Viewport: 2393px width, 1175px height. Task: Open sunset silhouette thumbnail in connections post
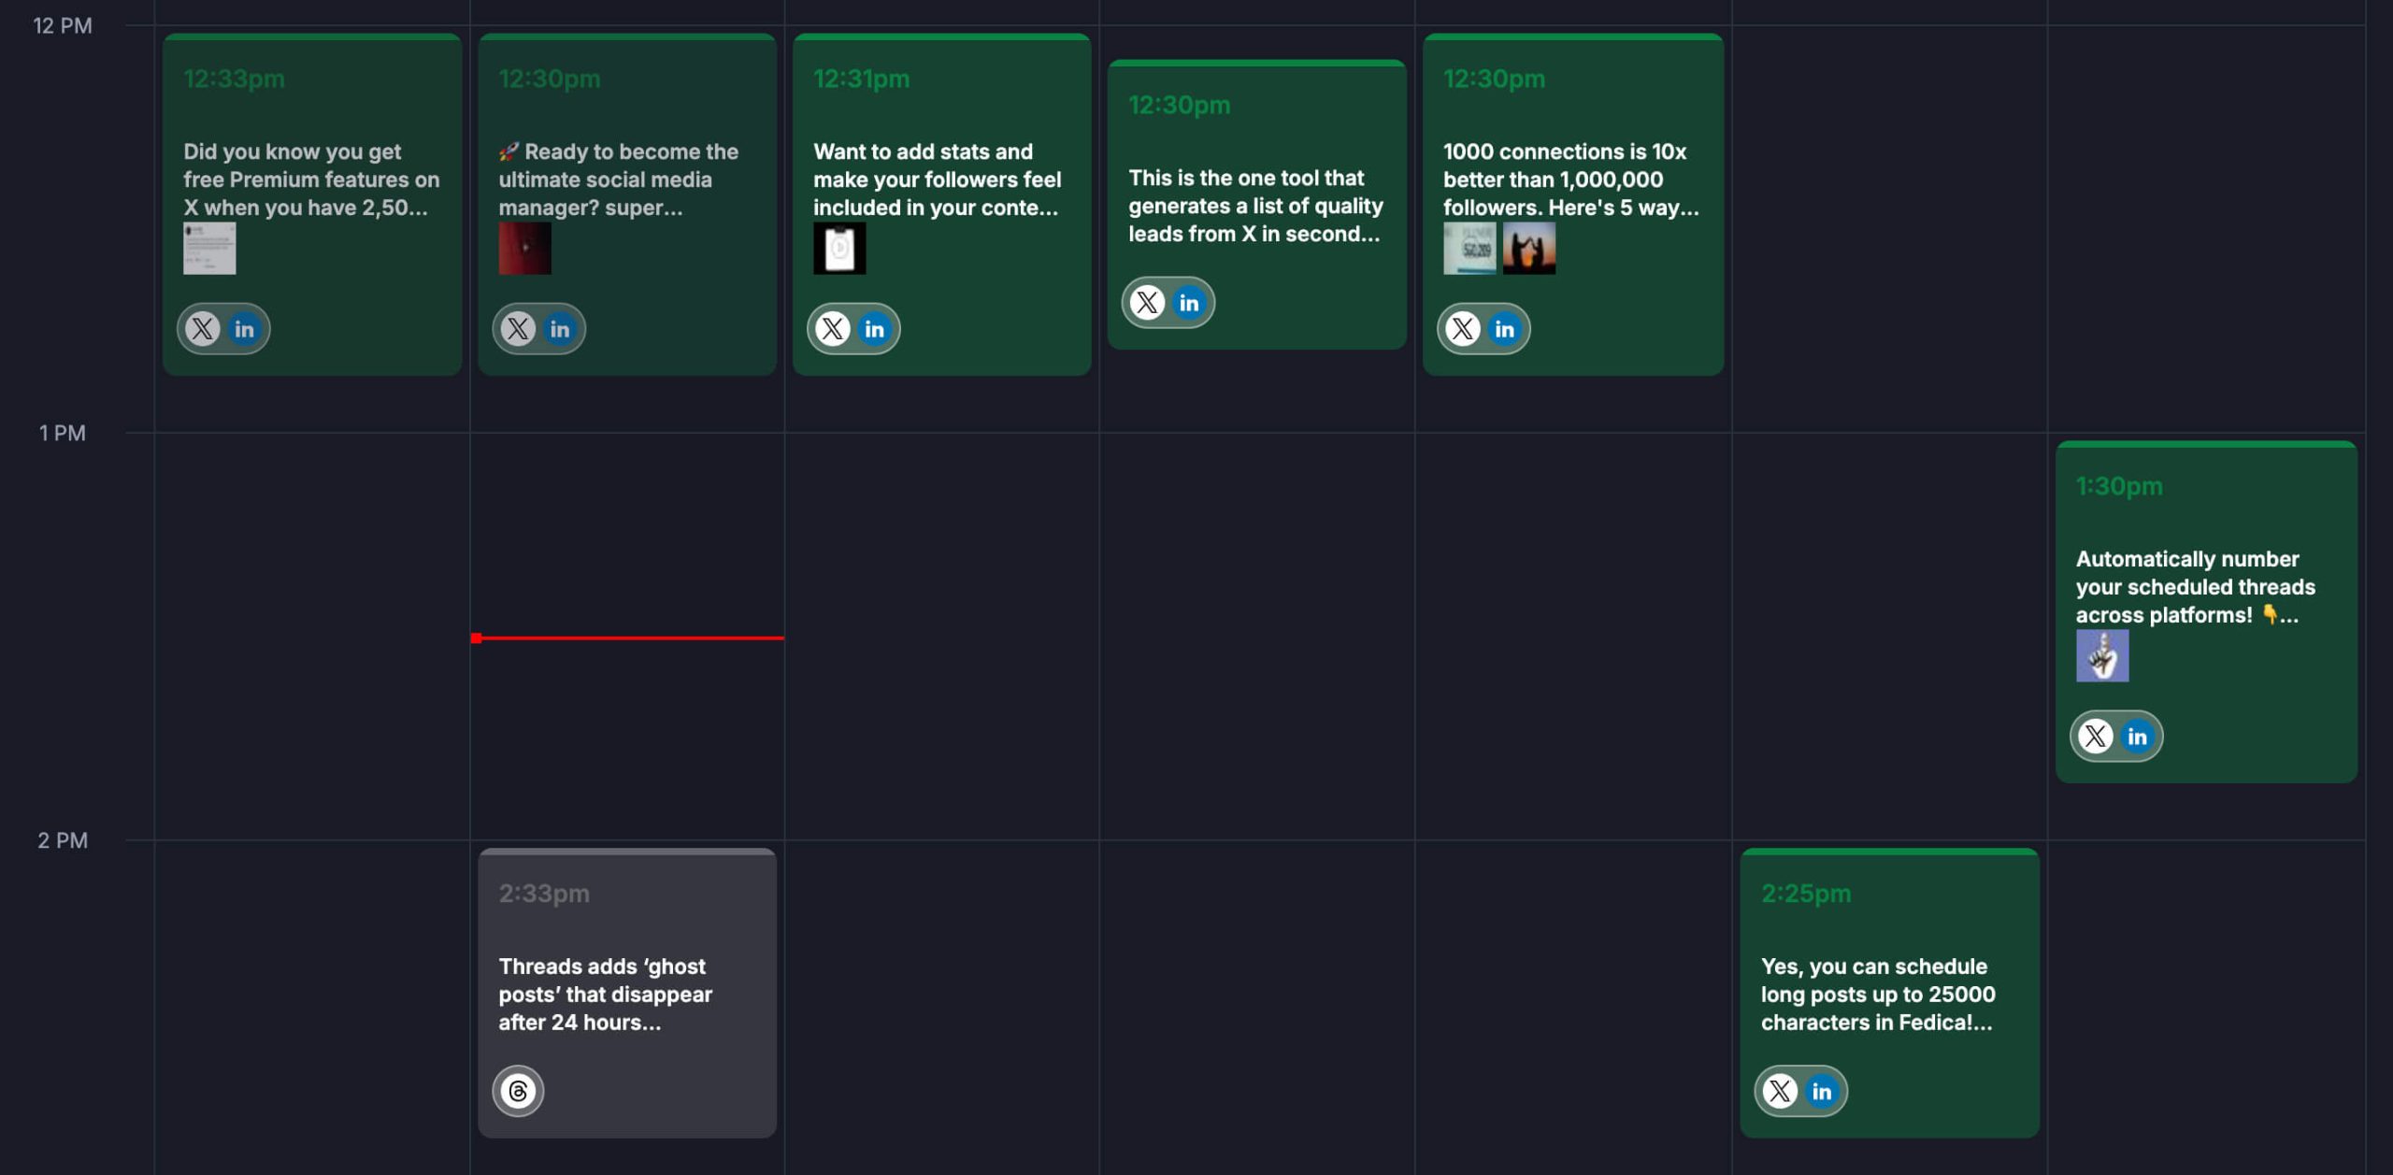click(x=1528, y=249)
